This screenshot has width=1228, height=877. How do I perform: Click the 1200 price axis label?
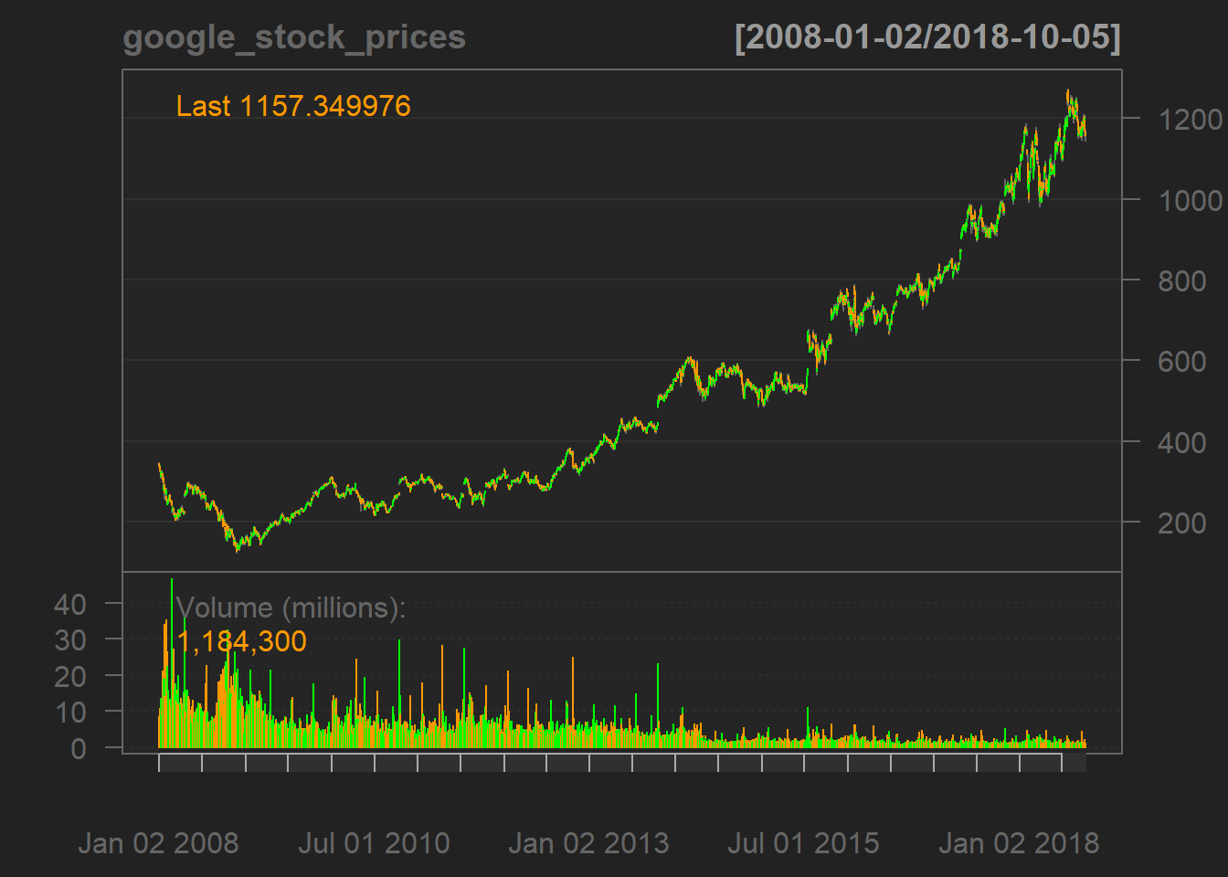click(1191, 120)
